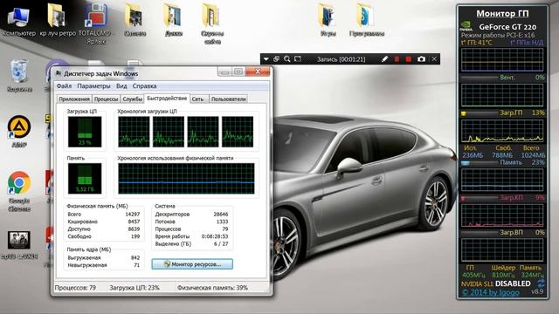Switch to the Сеть tab
Image resolution: width=559 pixels, height=314 pixels.
(x=198, y=99)
